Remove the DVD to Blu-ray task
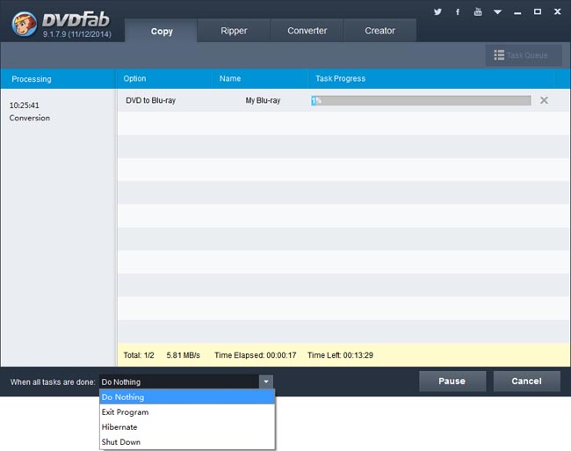The width and height of the screenshot is (571, 451). pyautogui.click(x=544, y=100)
